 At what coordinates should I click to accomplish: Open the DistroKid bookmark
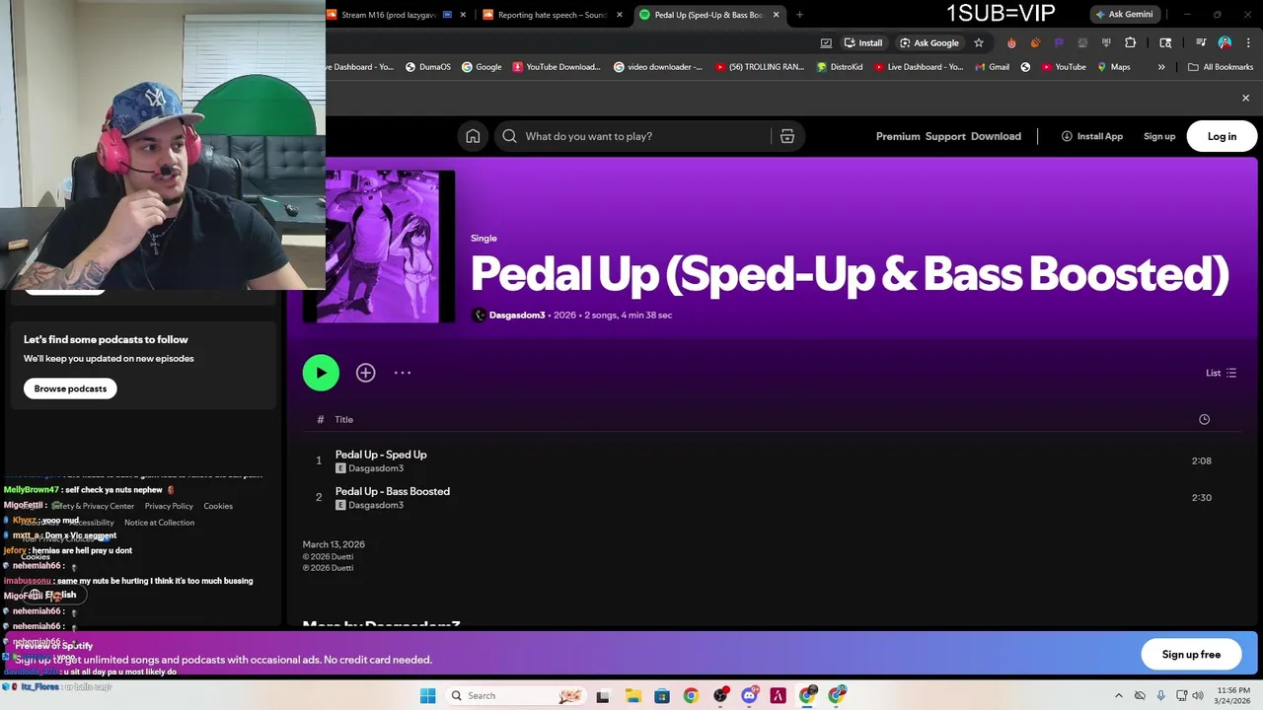[x=840, y=67]
